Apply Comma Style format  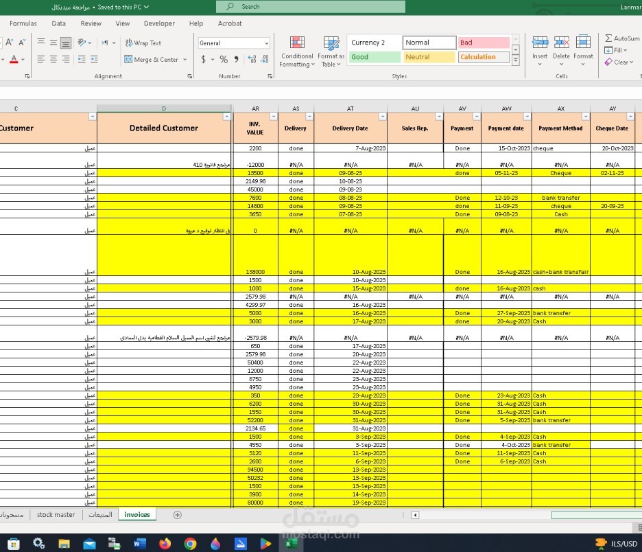pyautogui.click(x=236, y=60)
